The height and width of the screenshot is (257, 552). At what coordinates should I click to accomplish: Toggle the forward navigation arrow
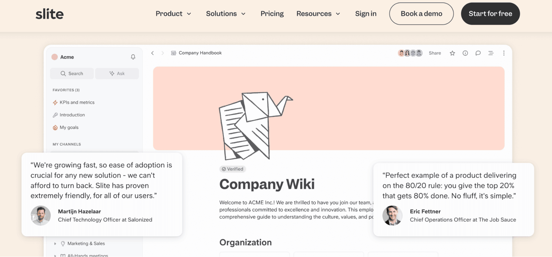[x=162, y=53]
